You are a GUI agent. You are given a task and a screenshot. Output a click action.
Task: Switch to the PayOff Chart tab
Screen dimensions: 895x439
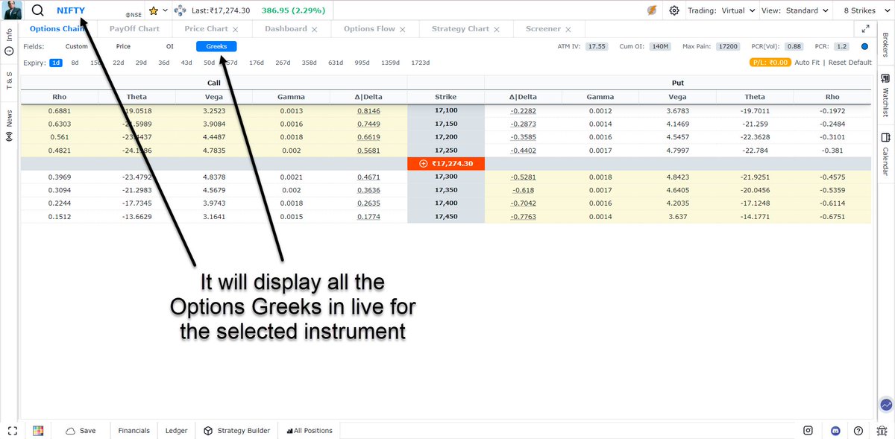pyautogui.click(x=134, y=29)
